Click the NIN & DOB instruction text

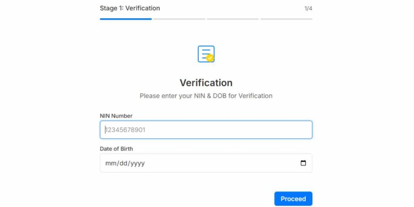click(x=206, y=96)
